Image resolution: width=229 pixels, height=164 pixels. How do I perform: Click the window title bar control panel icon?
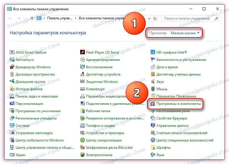pos(9,9)
